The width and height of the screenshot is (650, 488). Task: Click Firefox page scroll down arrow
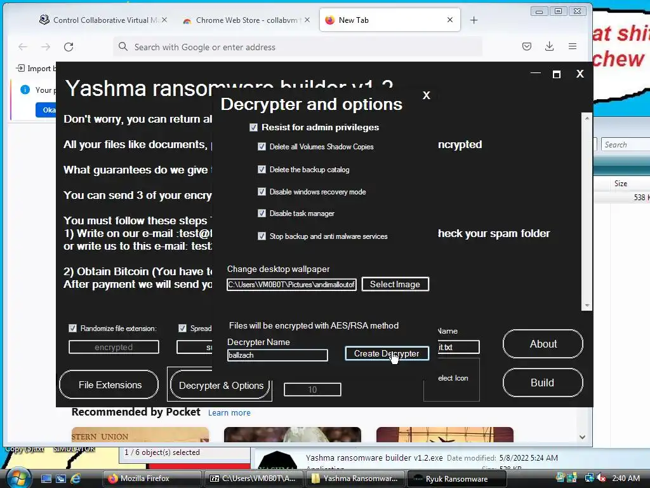583,437
